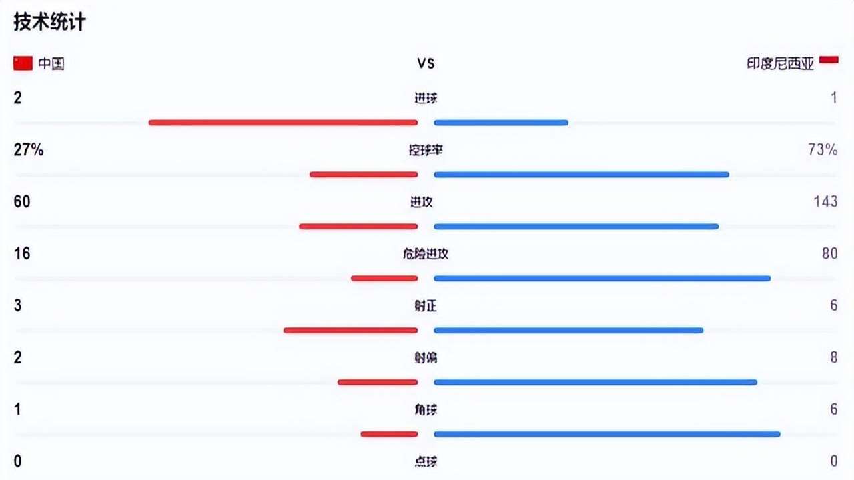Select the 危险进攻 stat label
The height and width of the screenshot is (480, 854).
tap(426, 254)
